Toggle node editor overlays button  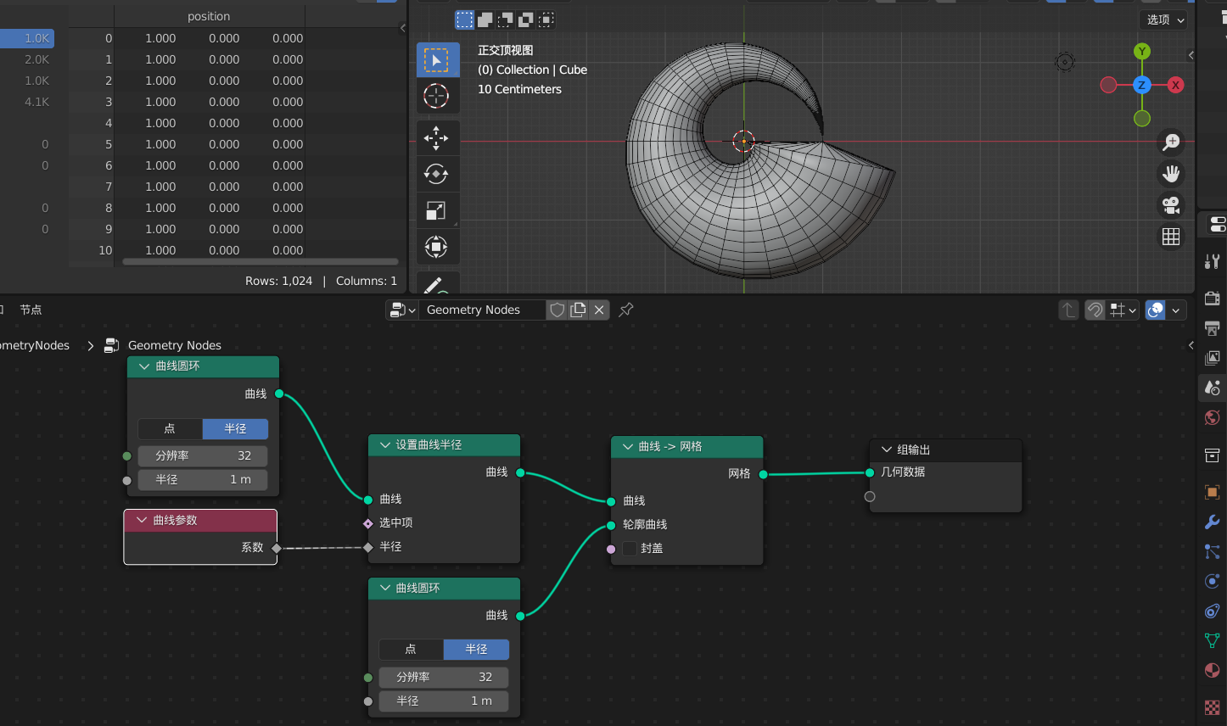(x=1155, y=310)
